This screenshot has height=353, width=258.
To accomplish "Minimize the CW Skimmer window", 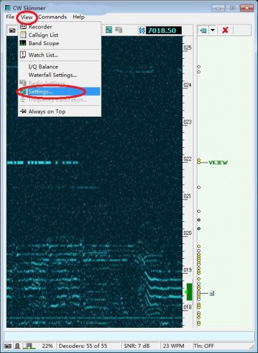I will [218, 8].
